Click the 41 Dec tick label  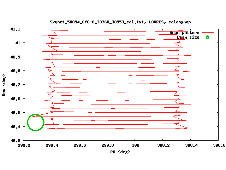point(18,43)
